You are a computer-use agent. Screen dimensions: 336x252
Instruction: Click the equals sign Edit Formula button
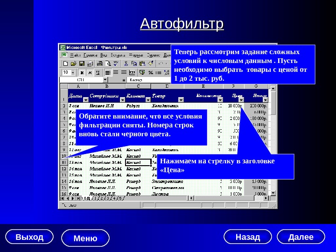pyautogui.click(x=124, y=80)
